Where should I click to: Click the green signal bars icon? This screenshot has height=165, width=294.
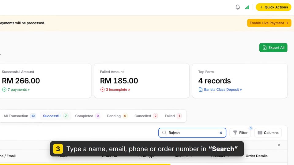pyautogui.click(x=247, y=7)
